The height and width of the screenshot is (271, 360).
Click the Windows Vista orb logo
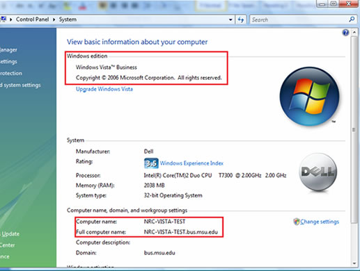pos(310,96)
